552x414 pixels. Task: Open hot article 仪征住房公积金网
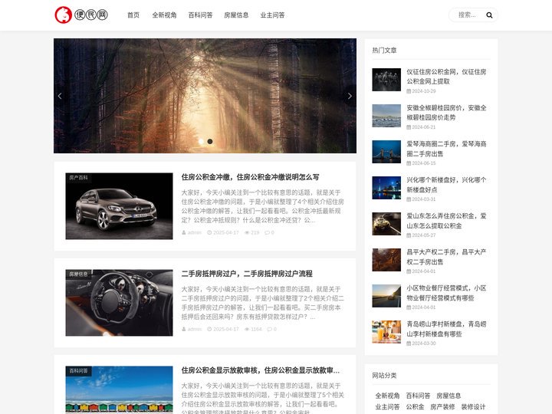coord(446,77)
